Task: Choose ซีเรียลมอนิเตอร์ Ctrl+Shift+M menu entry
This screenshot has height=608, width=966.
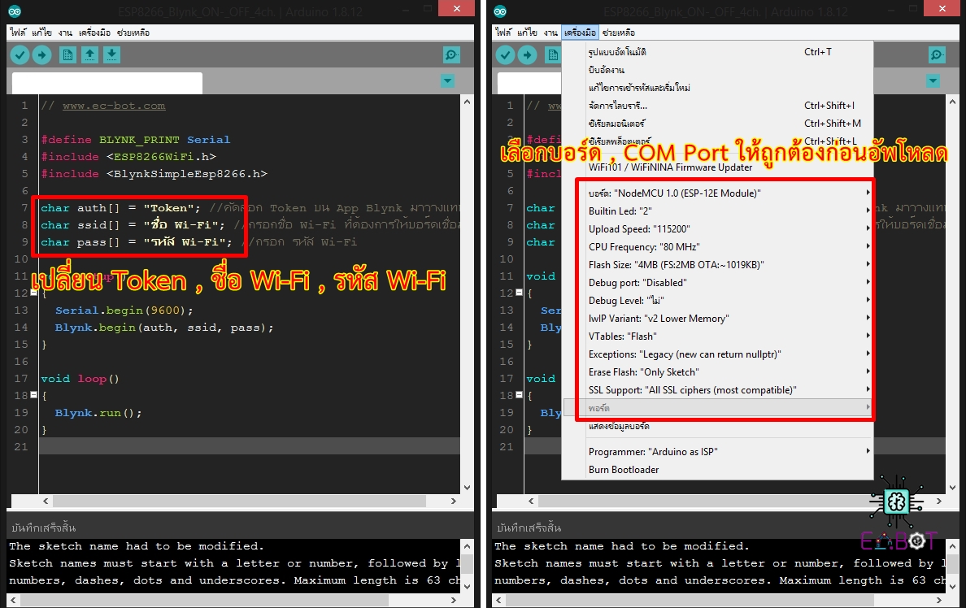Action: [x=718, y=124]
